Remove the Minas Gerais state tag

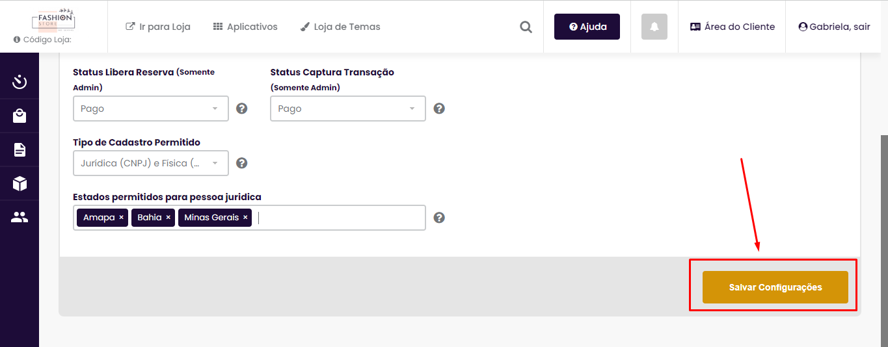(x=245, y=218)
